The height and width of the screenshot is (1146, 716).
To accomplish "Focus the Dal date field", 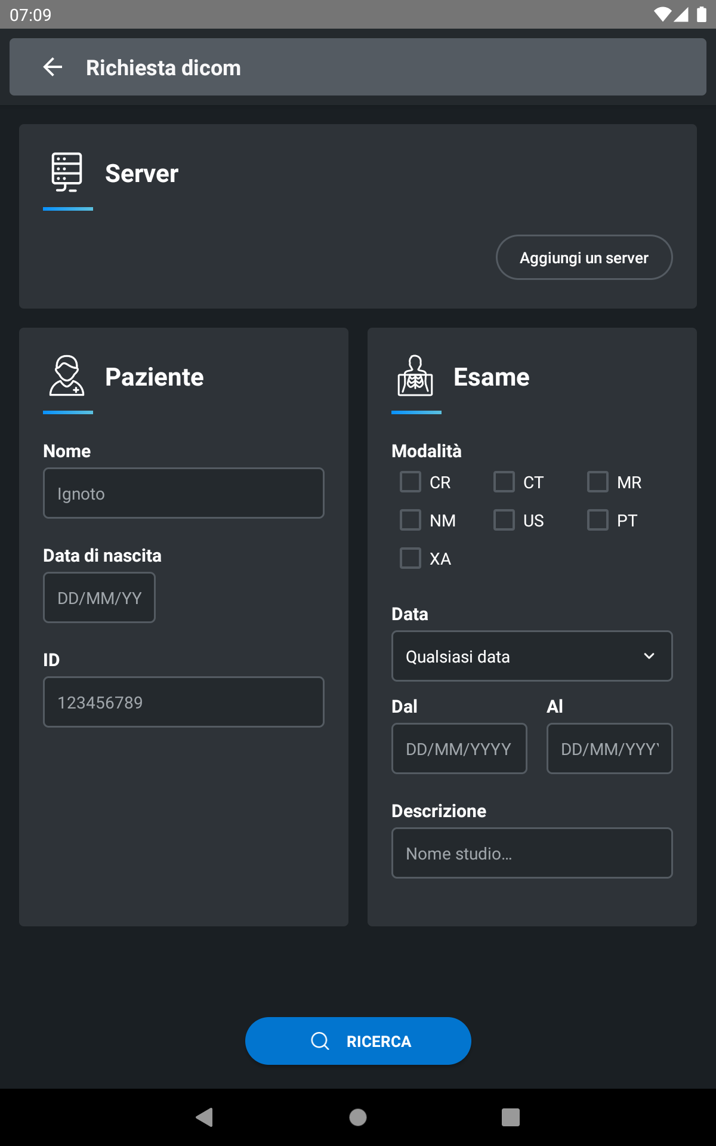I will pyautogui.click(x=459, y=748).
